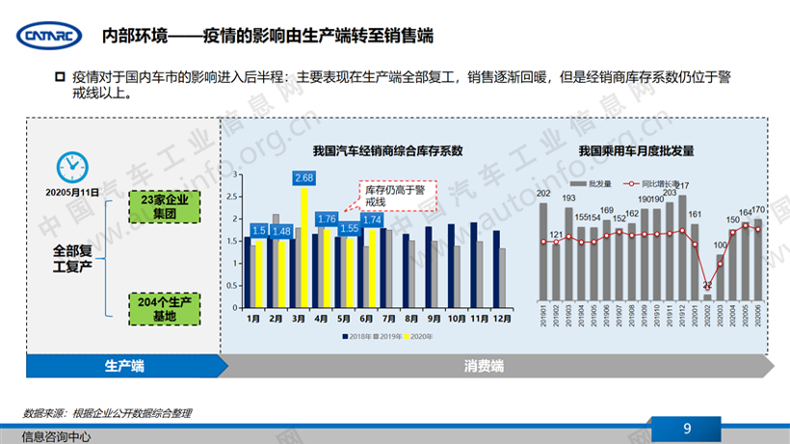The height and width of the screenshot is (444, 790).
Task: Click the page number 9 box
Action: [x=687, y=429]
